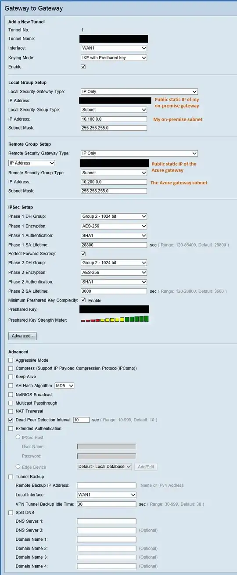Click the IPSec Setup section heading
237x575 pixels.
[21, 207]
